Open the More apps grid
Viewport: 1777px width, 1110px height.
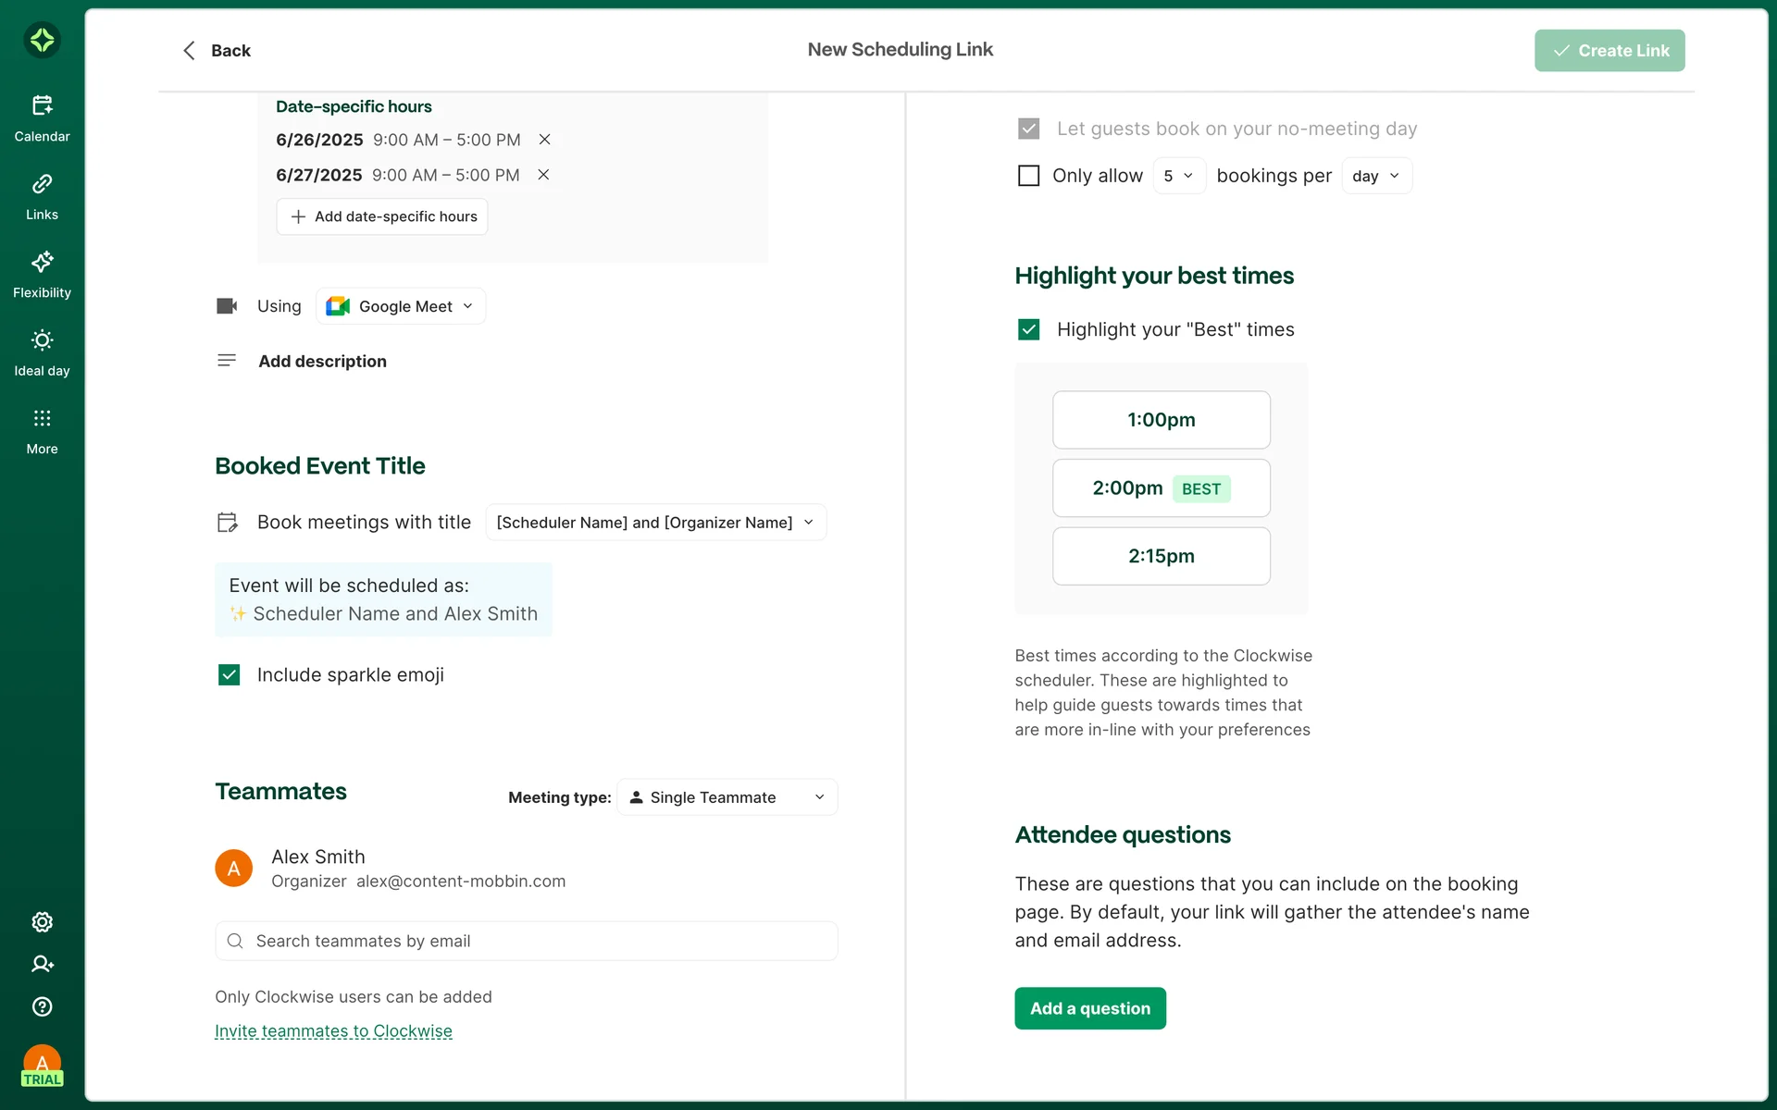point(42,431)
